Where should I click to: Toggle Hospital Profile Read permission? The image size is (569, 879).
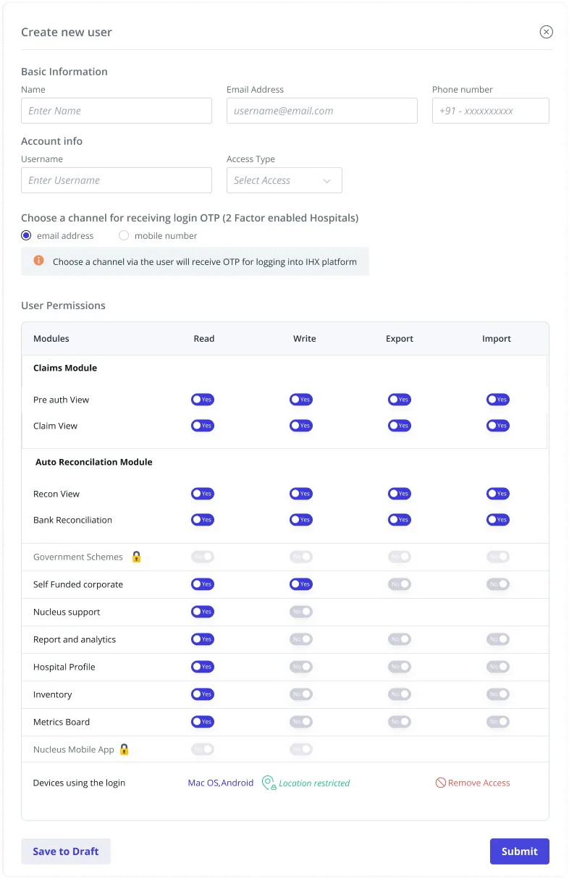point(203,667)
